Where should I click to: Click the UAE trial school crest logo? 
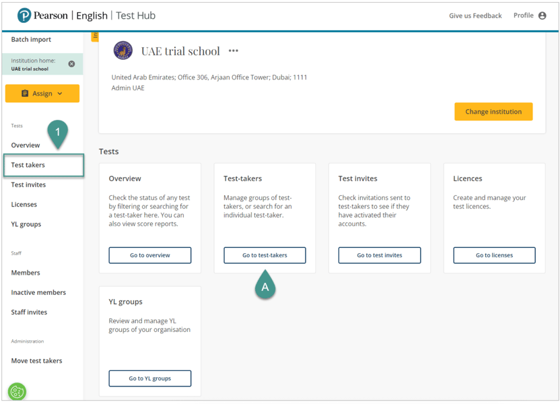click(x=123, y=51)
